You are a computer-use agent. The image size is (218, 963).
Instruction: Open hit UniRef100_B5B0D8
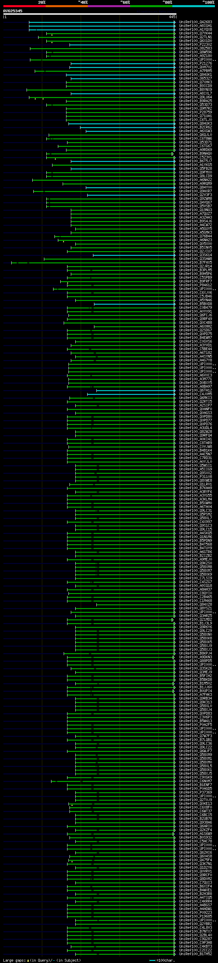pos(195,304)
